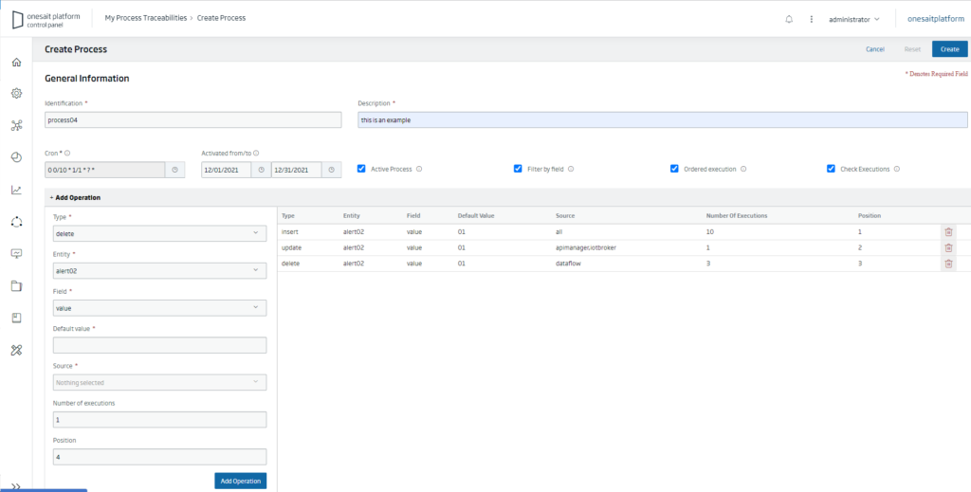Open the monitor screen icon in sidebar

coord(17,254)
